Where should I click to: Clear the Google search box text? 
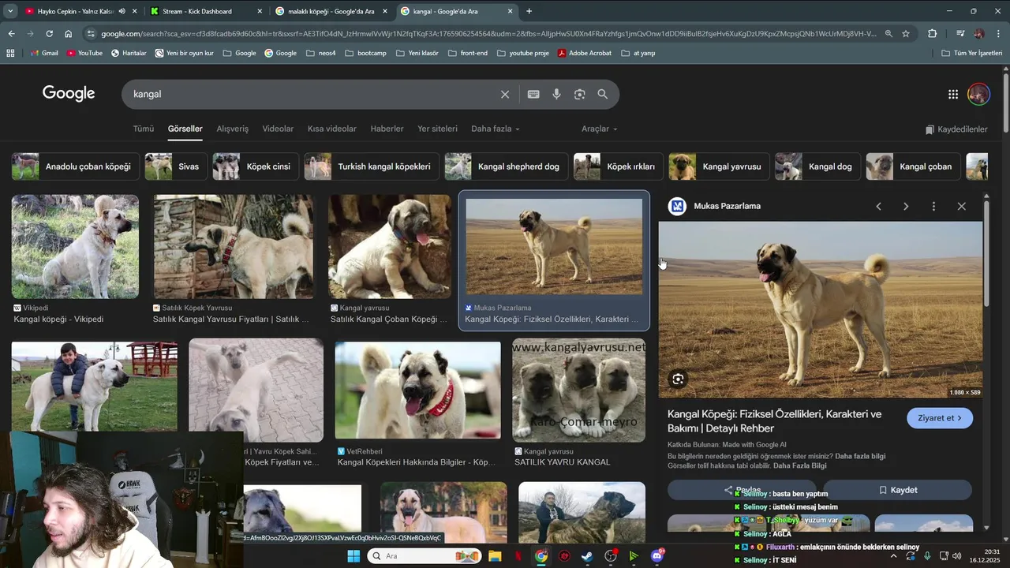tap(505, 94)
